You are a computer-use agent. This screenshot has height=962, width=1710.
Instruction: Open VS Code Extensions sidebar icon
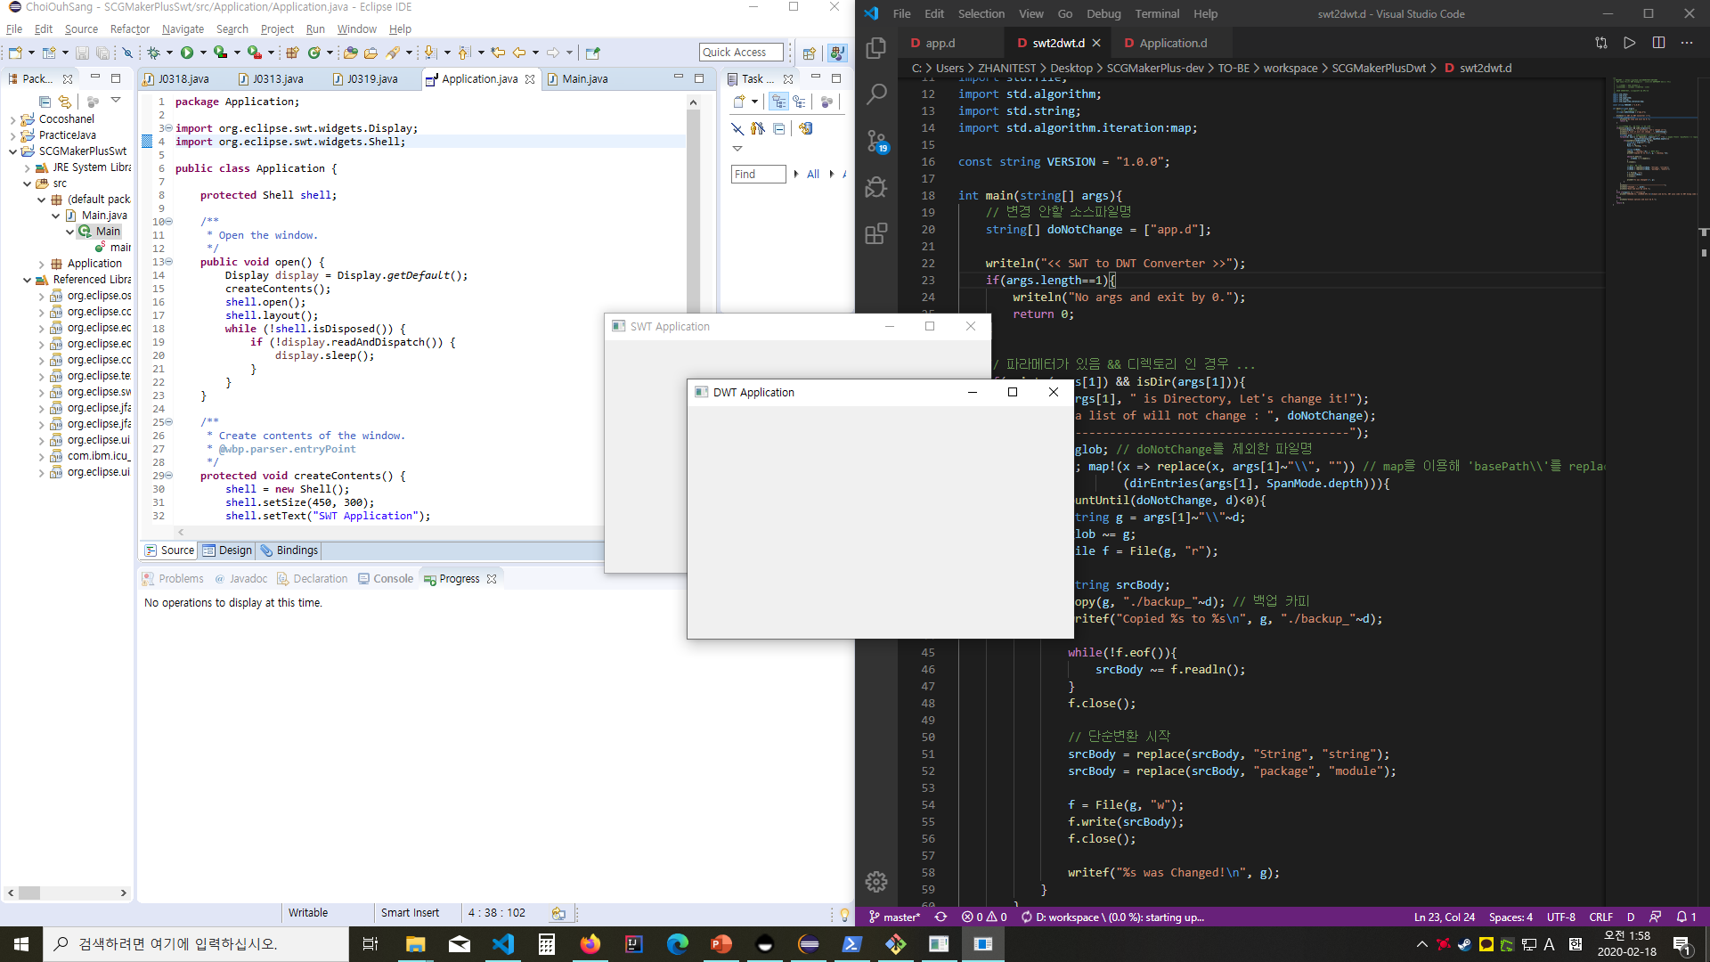tap(876, 233)
